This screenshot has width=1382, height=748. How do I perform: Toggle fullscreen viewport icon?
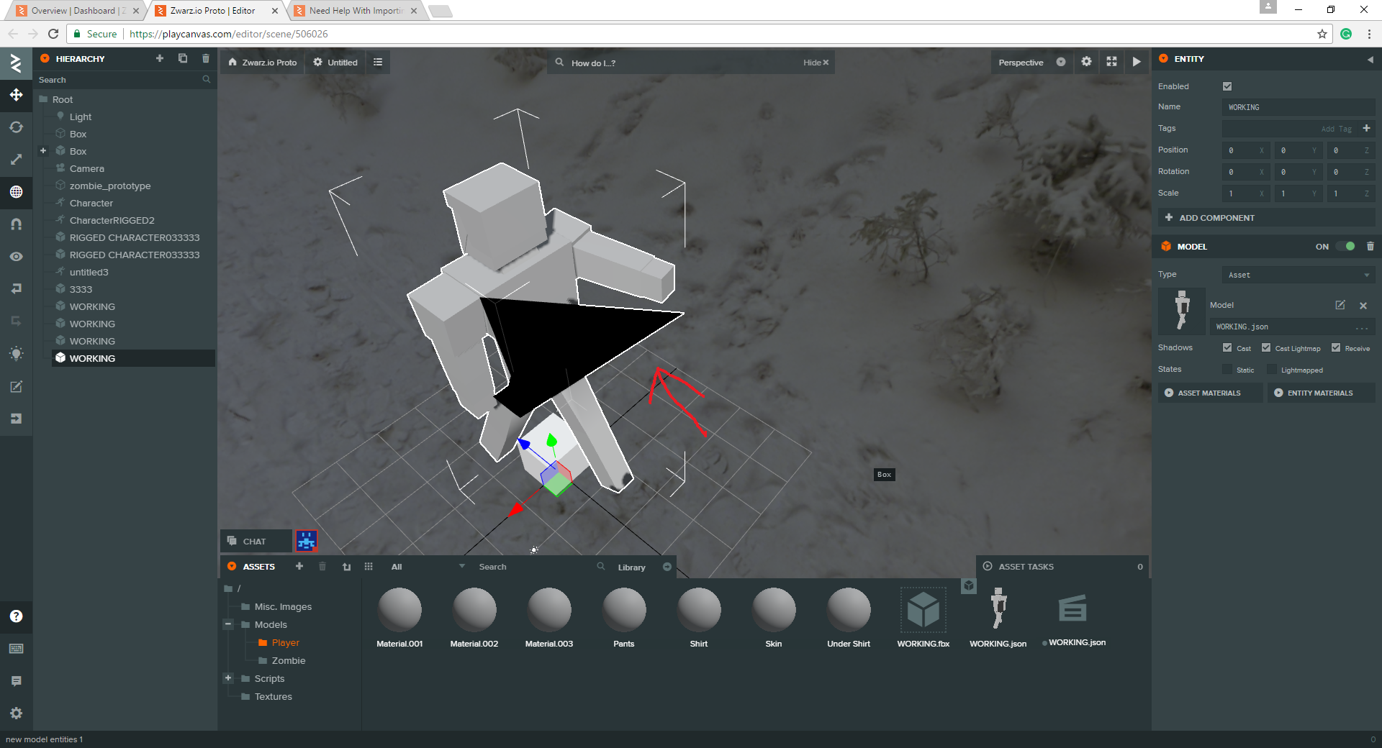(1111, 62)
